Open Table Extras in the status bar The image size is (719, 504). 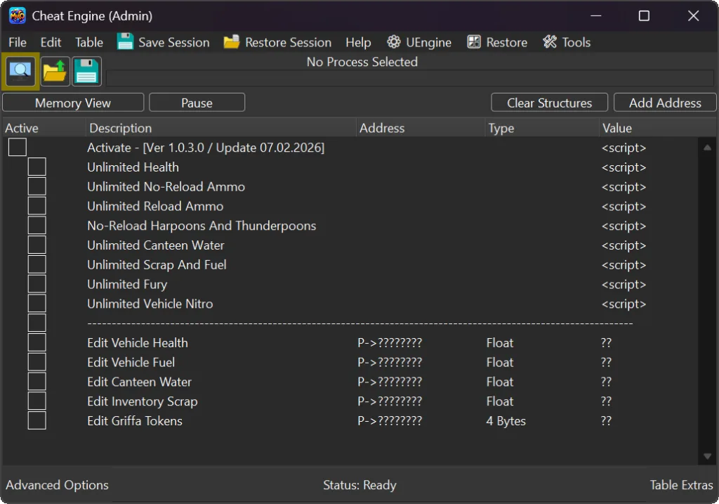681,485
